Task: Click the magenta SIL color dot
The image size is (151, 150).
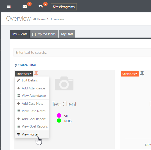Action: 59,115
